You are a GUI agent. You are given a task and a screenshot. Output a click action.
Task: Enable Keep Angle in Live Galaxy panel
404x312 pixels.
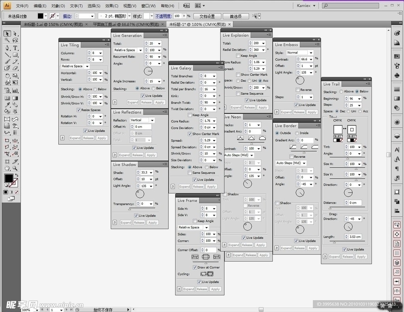point(190,115)
